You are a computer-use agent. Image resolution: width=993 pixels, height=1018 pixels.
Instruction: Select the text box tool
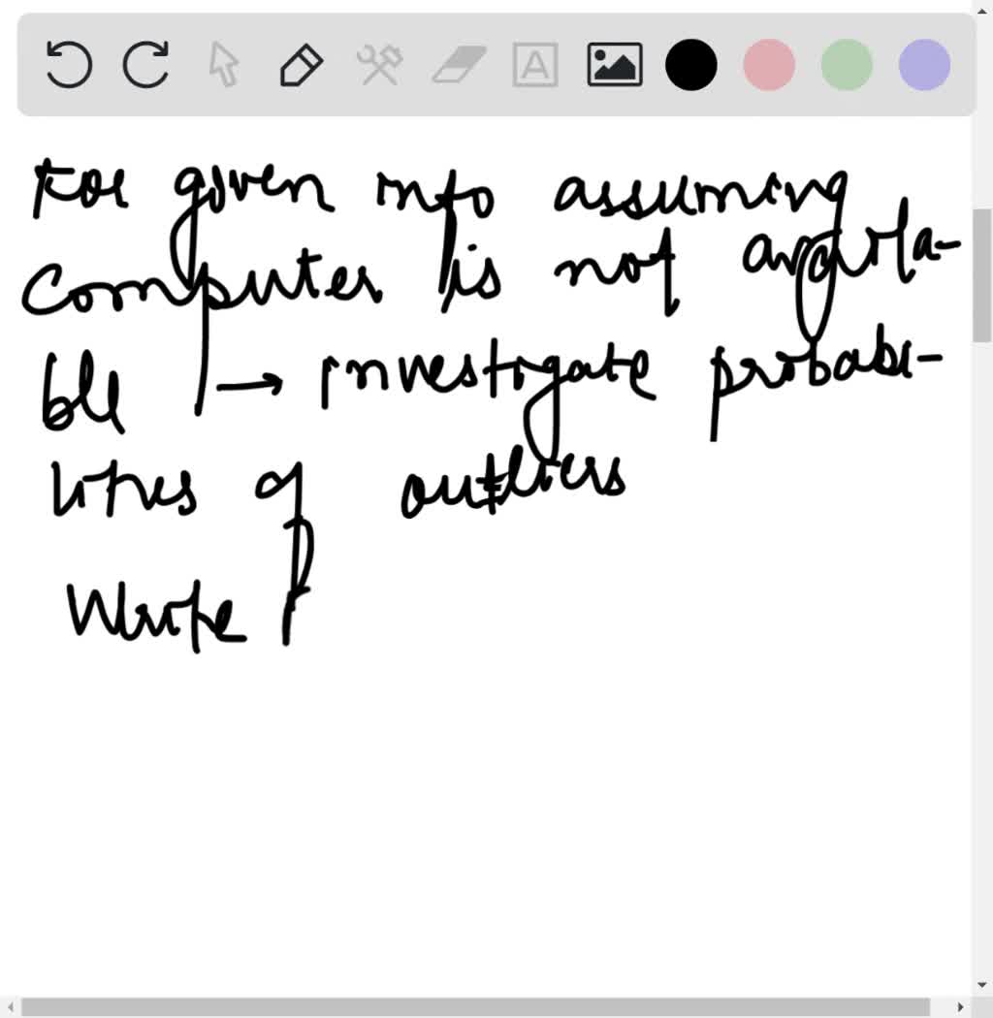[x=535, y=64]
